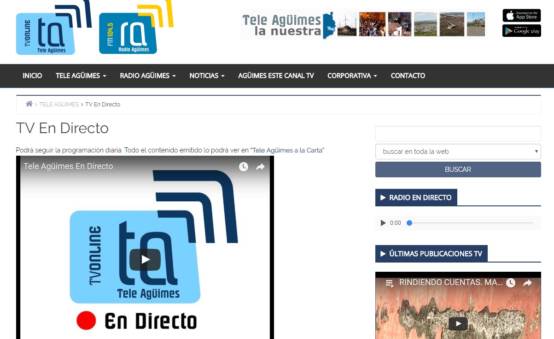Click the TV En Directo page heading
The width and height of the screenshot is (554, 339).
(x=62, y=128)
